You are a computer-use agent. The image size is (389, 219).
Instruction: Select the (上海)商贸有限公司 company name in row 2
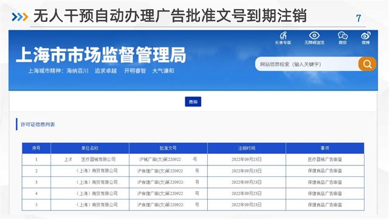pos(96,171)
